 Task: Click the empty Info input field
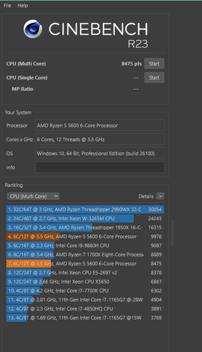100,167
